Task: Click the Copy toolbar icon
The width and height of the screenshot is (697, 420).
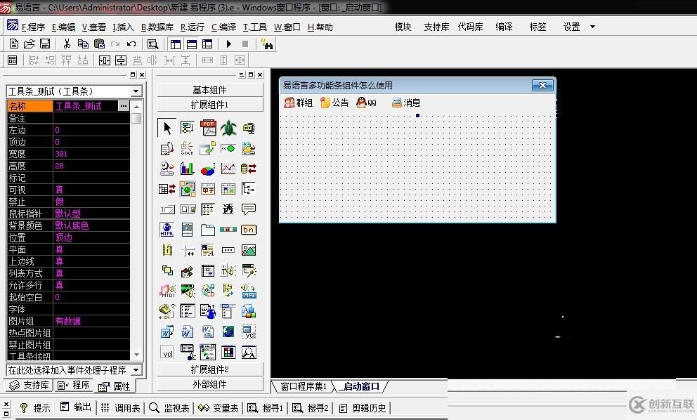Action: [x=83, y=44]
